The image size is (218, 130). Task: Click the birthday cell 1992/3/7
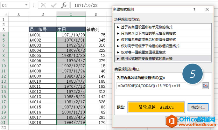pyautogui.click(x=71, y=45)
